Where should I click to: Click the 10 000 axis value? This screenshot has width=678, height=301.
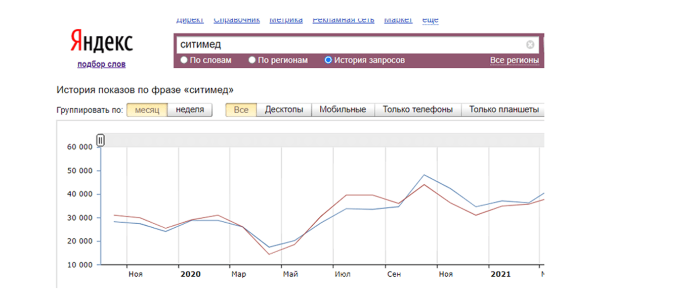tap(80, 265)
